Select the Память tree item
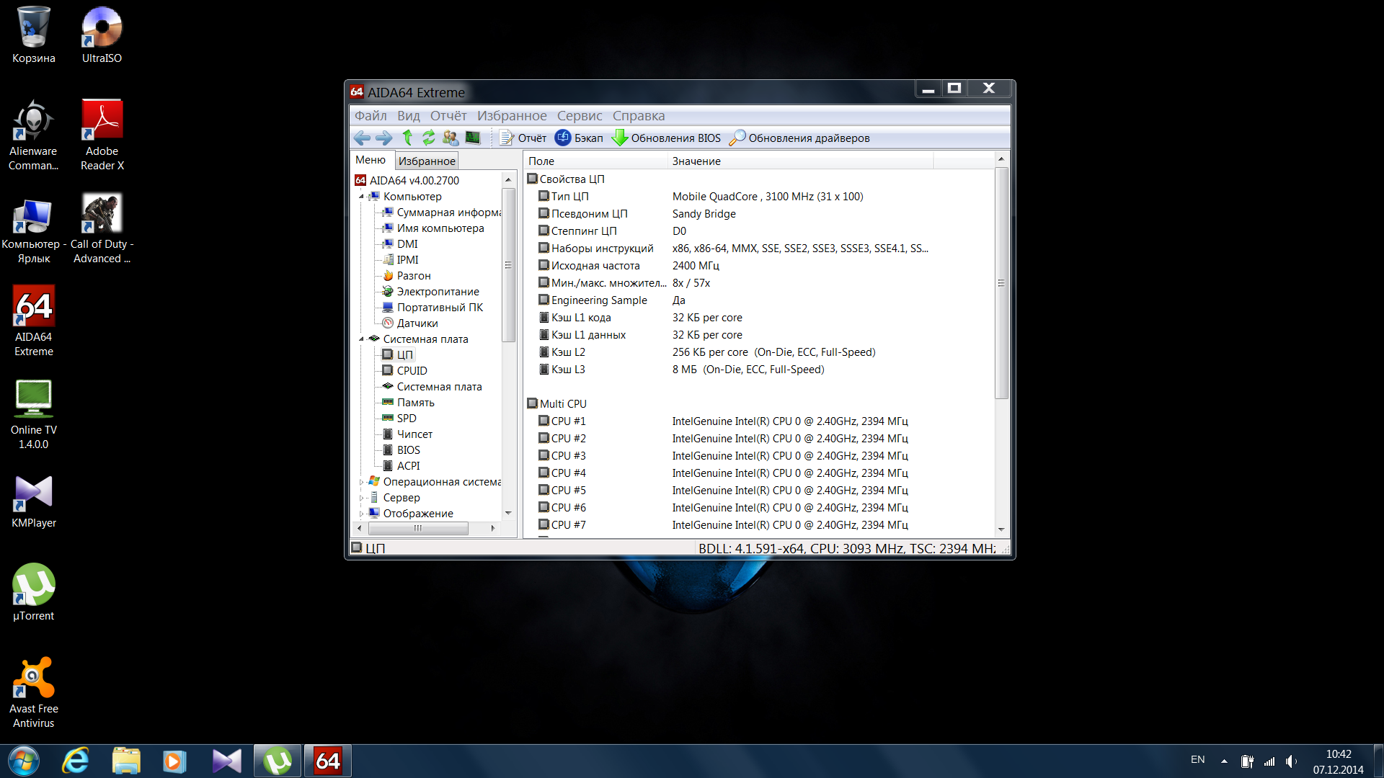The width and height of the screenshot is (1384, 778). pos(409,403)
